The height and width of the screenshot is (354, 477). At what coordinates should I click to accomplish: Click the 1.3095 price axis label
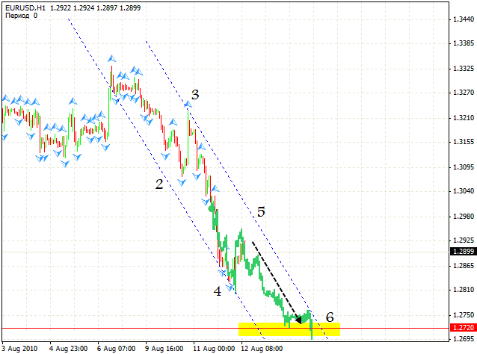click(x=464, y=167)
